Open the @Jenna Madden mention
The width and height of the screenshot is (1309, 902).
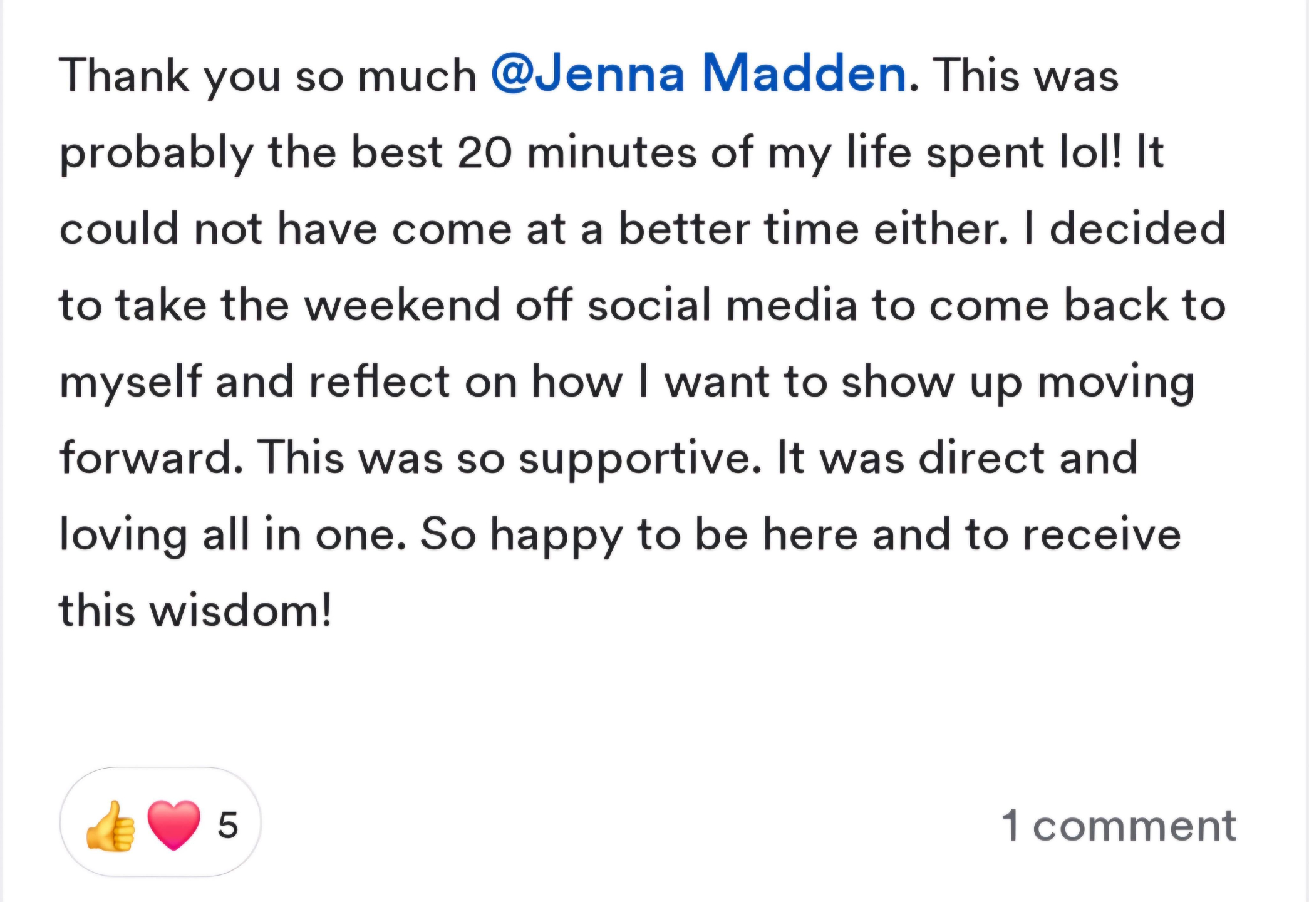(x=698, y=75)
